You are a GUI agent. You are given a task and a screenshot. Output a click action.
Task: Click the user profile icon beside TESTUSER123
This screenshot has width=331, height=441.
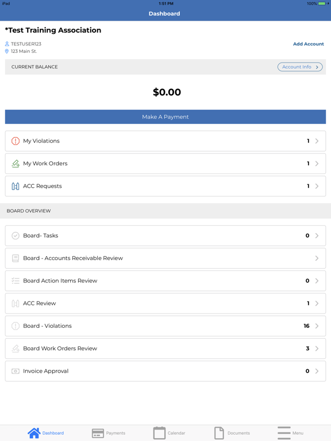point(7,44)
